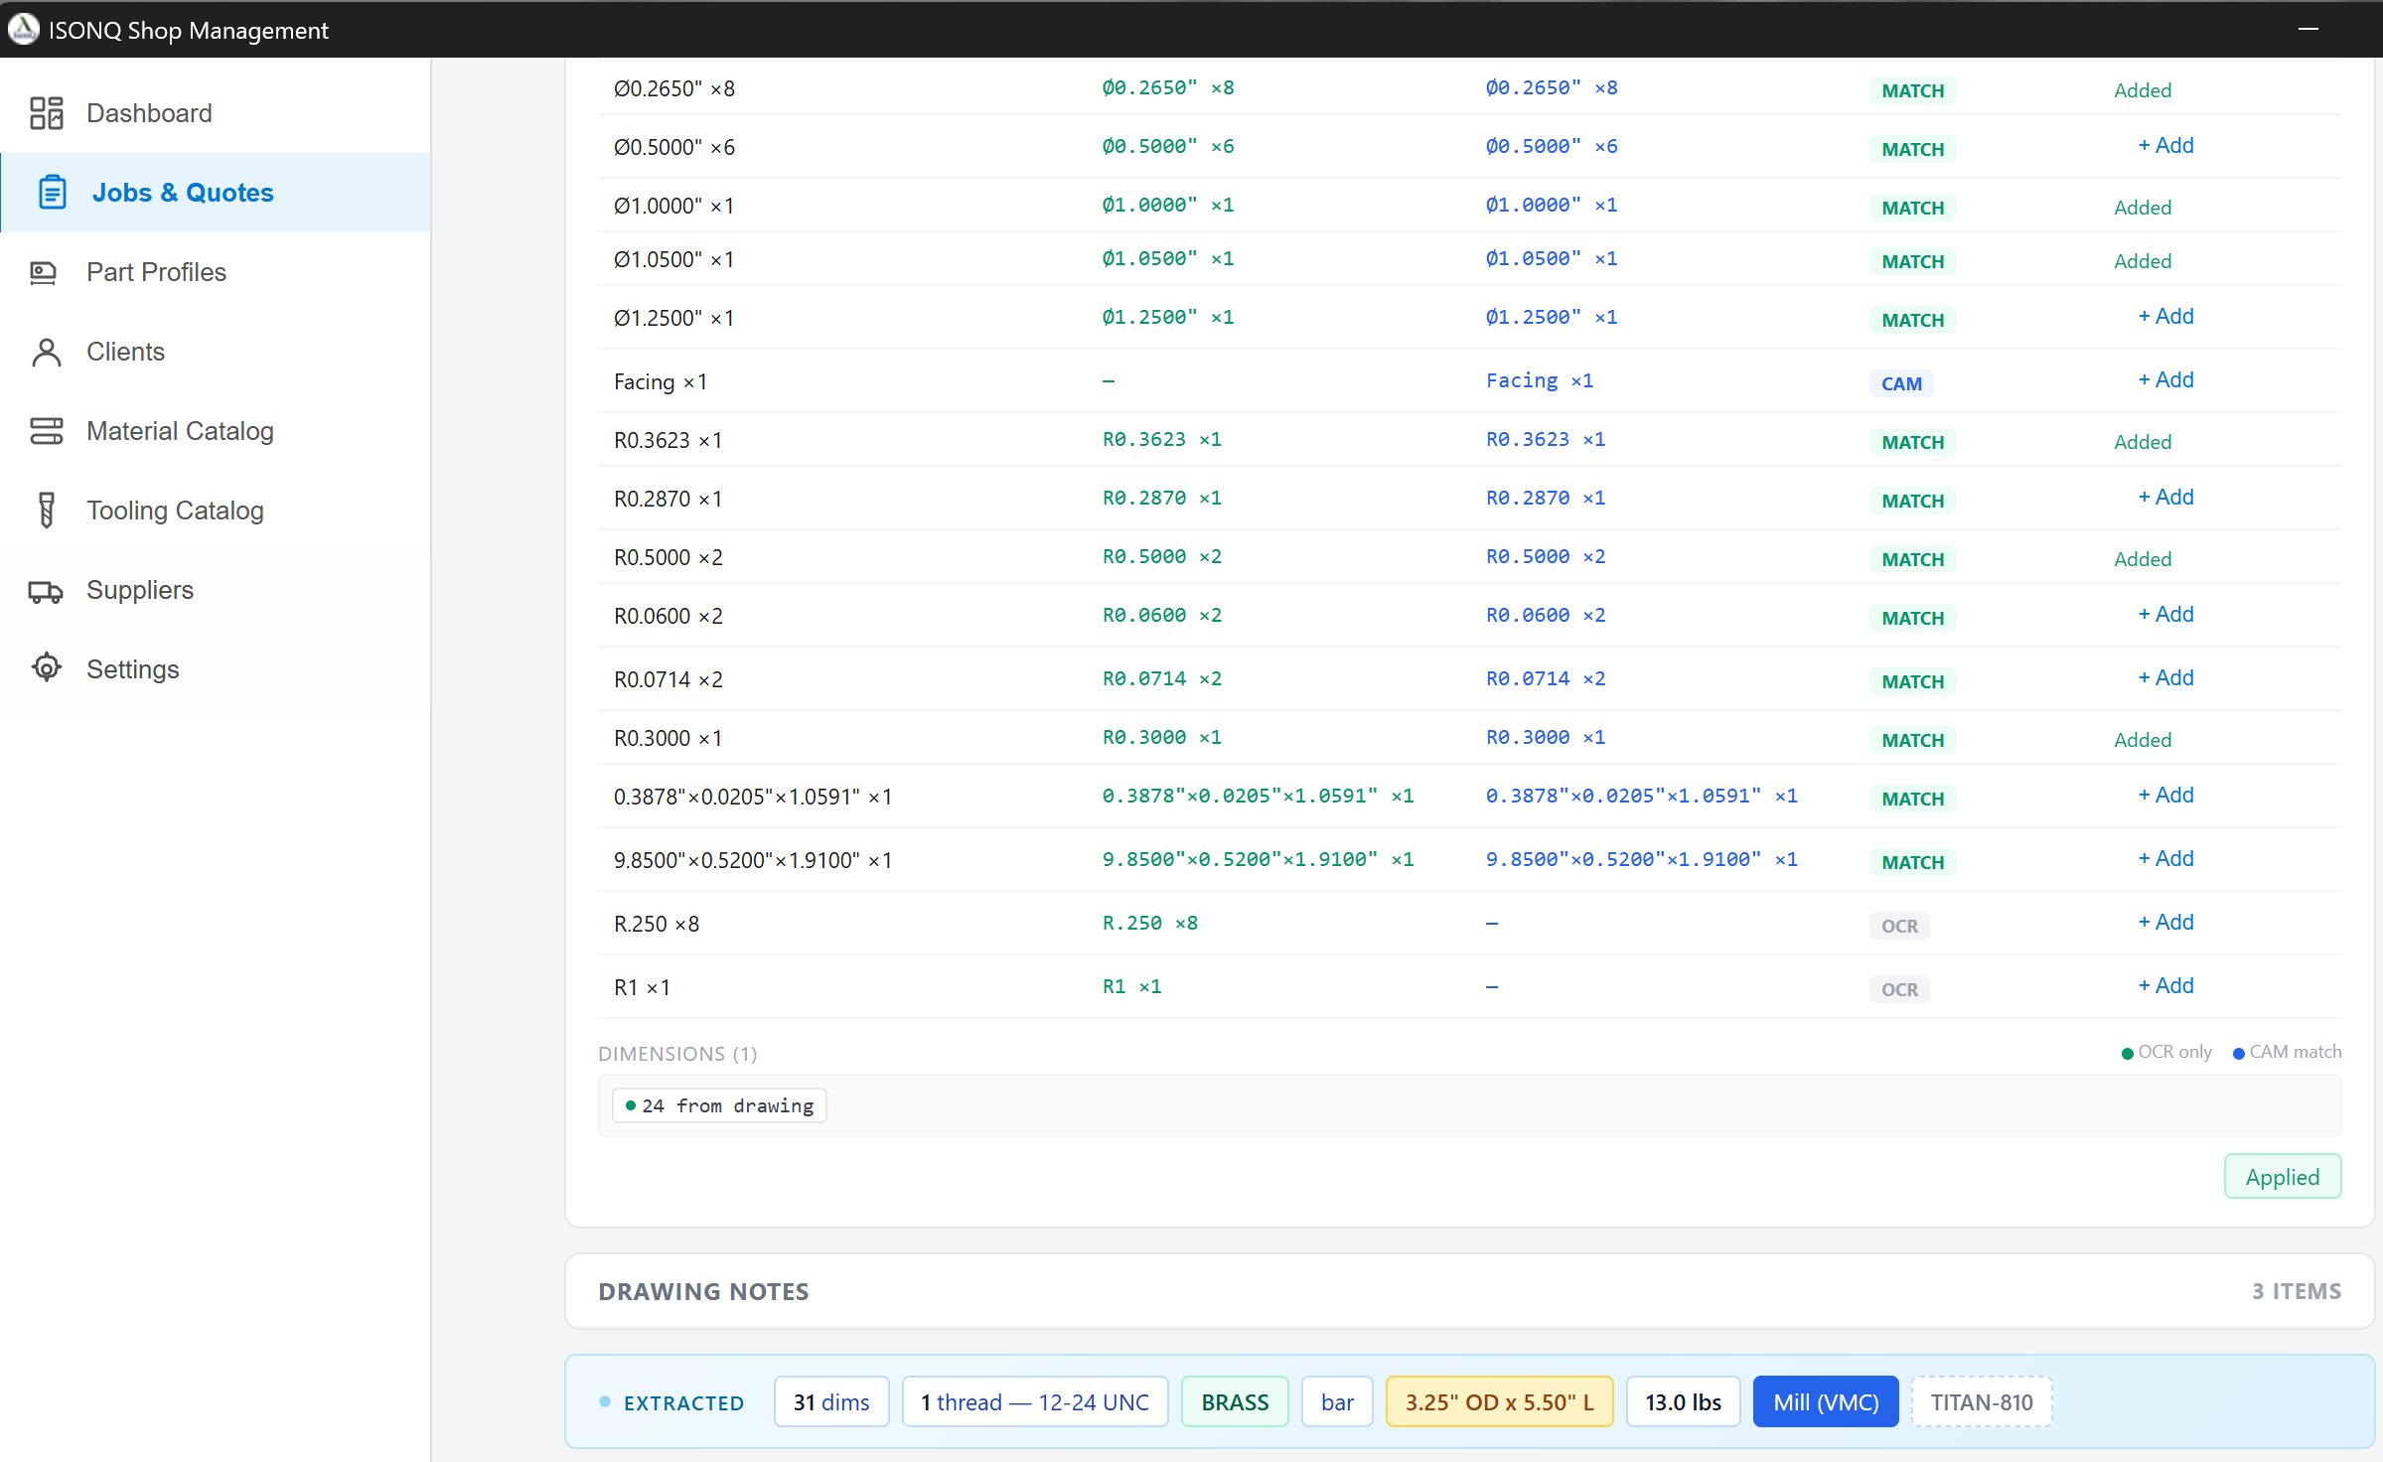Click the Applied button

[x=2282, y=1177]
